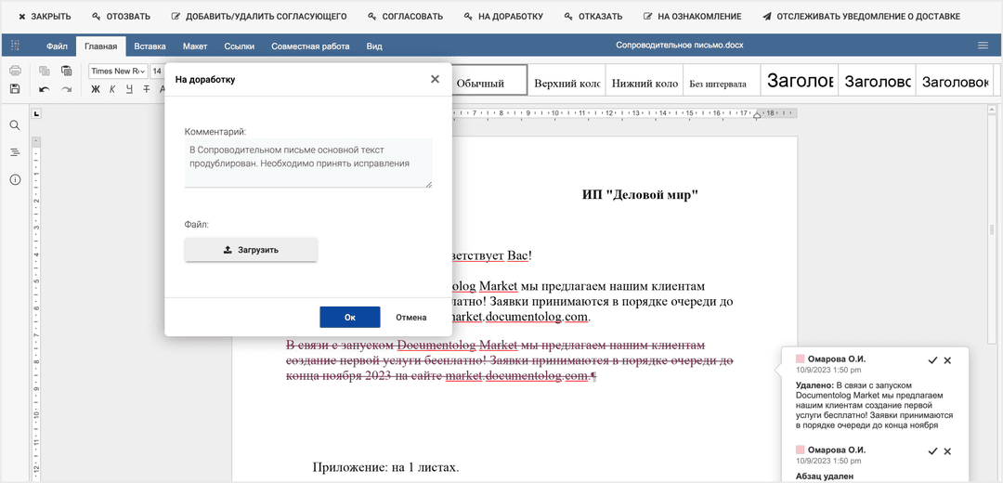
Task: Click the first comment's pink author color swatch
Action: click(x=800, y=359)
